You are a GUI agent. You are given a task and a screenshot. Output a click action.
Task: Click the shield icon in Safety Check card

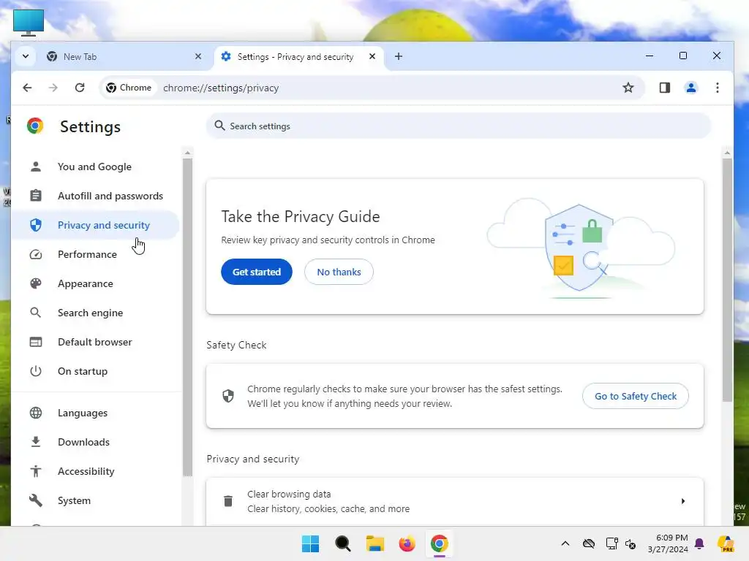tap(228, 396)
